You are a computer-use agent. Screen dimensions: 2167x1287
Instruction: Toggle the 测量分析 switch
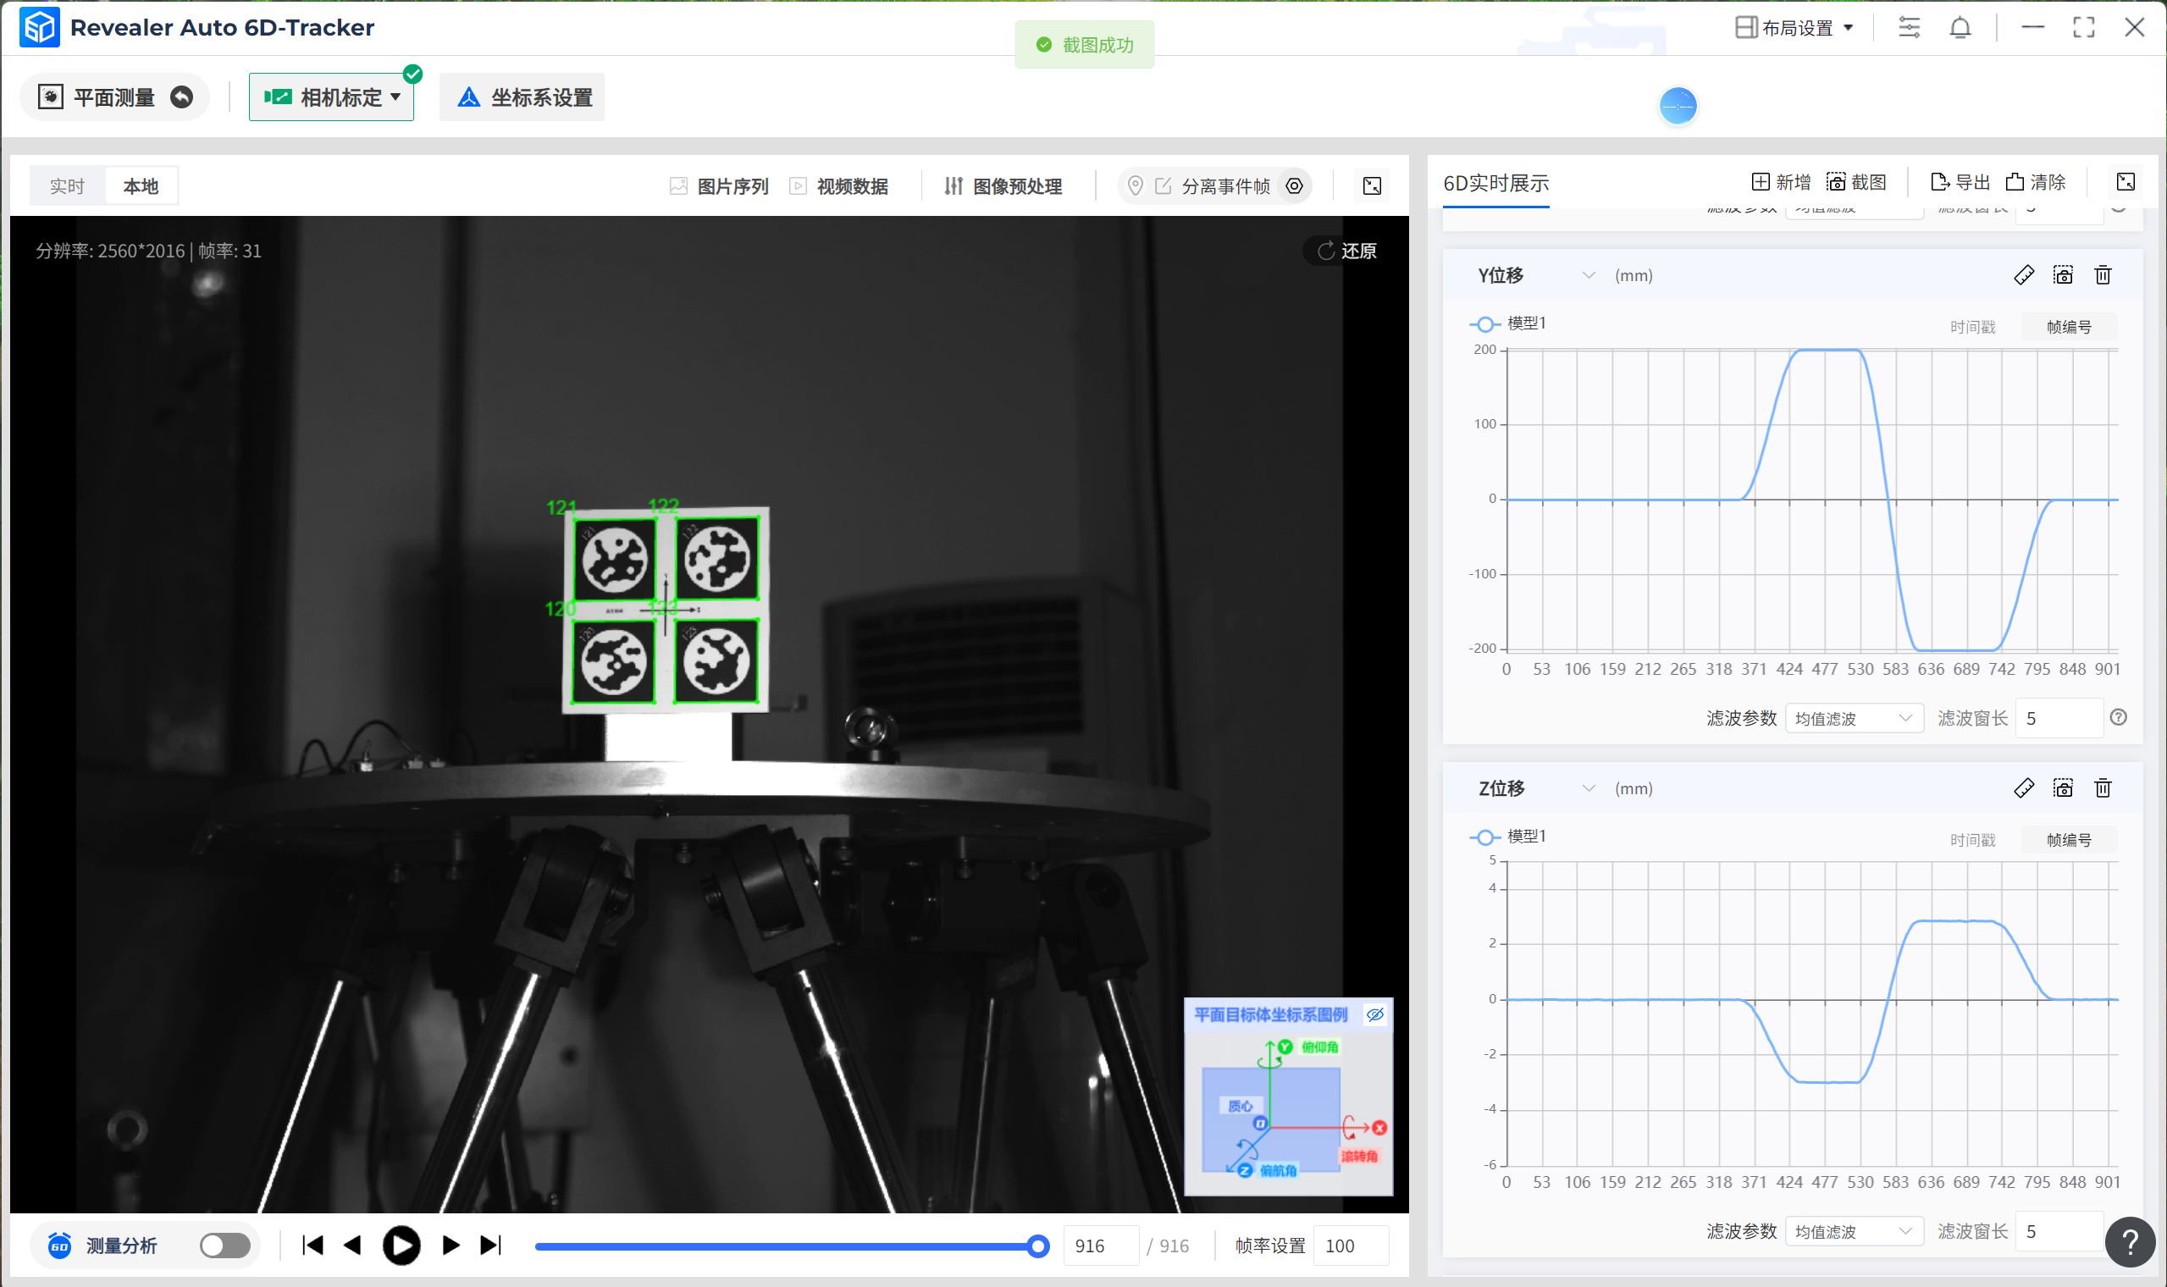(x=224, y=1246)
